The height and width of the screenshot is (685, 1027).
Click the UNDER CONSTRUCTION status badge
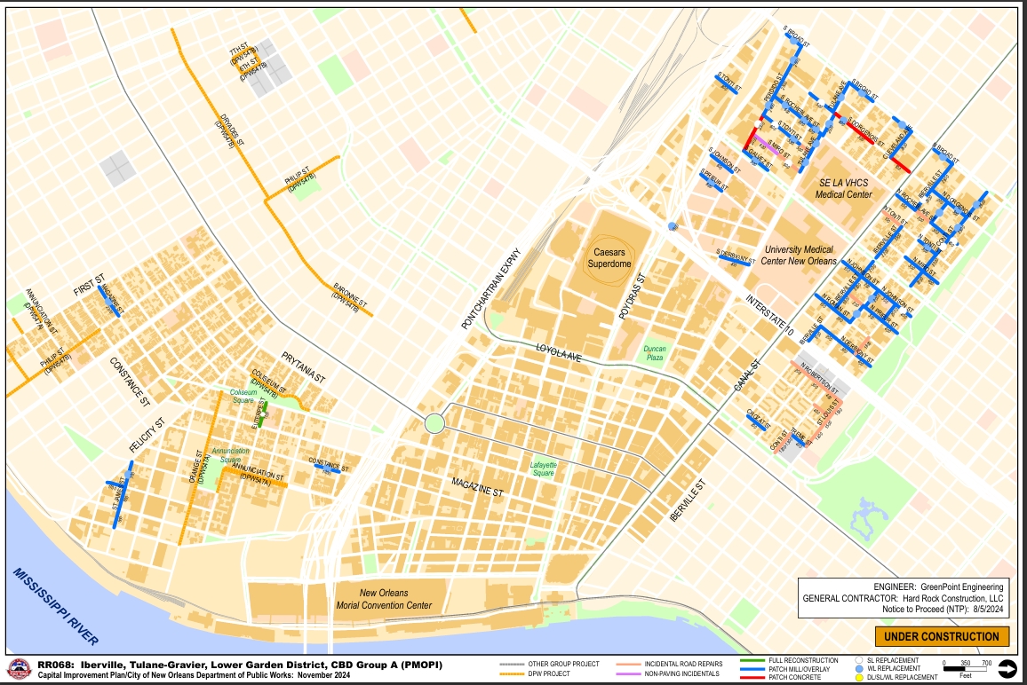942,636
